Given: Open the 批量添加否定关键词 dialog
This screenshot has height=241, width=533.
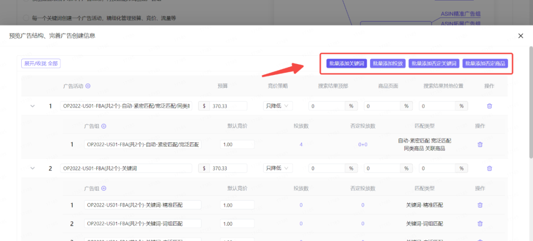Looking at the screenshot, I should (x=434, y=64).
